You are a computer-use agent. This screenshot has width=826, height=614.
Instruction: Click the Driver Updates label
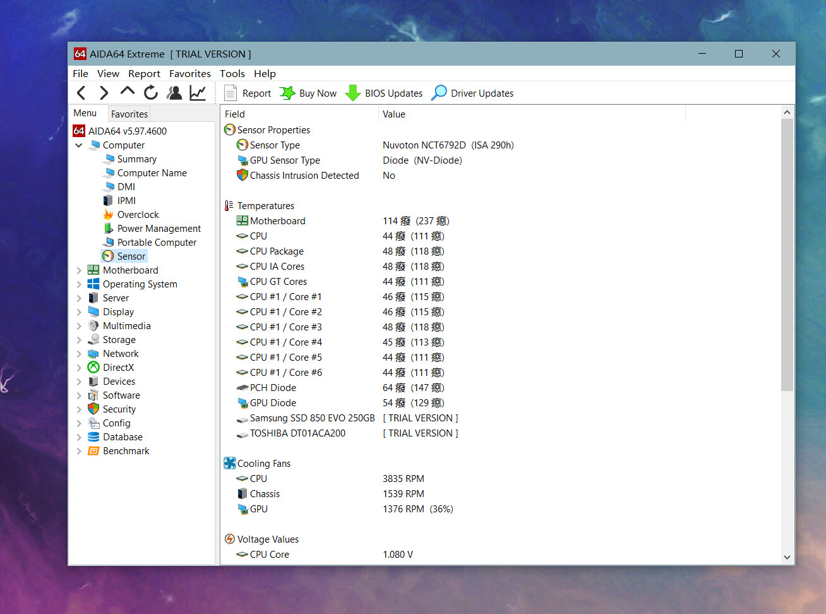coord(482,93)
